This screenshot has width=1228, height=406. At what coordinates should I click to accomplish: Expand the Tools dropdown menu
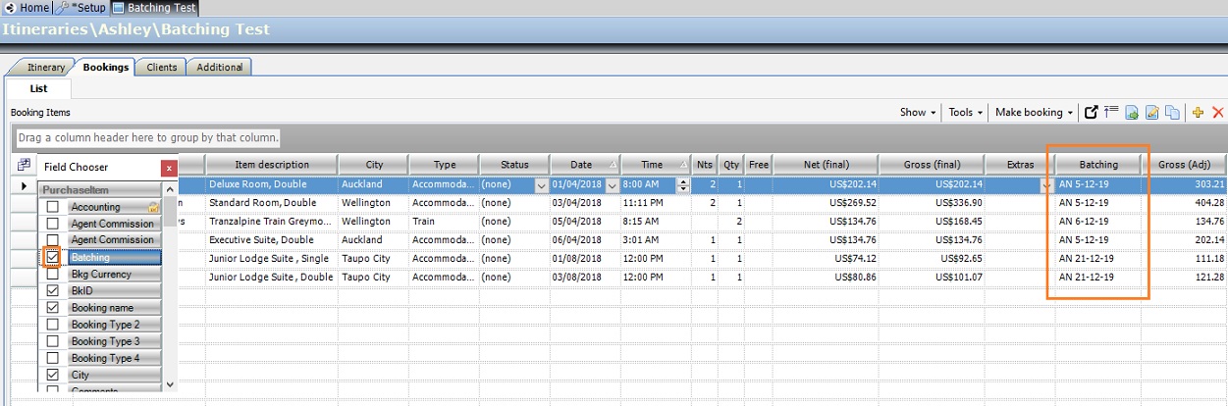point(965,113)
